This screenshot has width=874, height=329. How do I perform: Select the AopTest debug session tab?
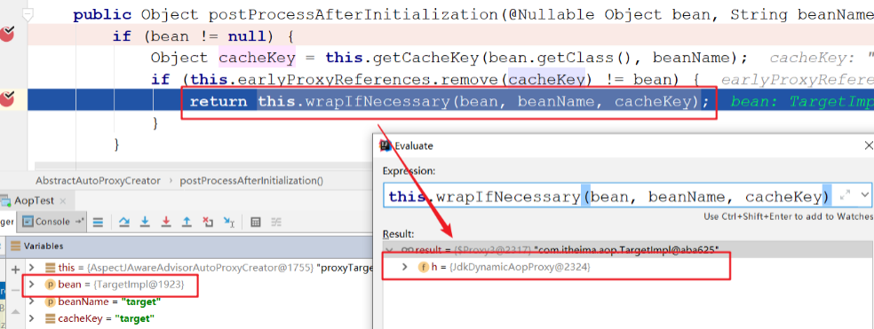point(34,200)
